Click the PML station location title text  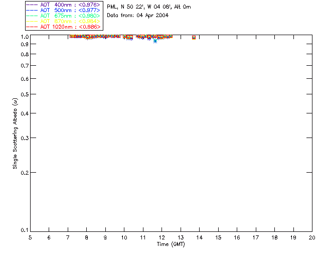(149, 7)
